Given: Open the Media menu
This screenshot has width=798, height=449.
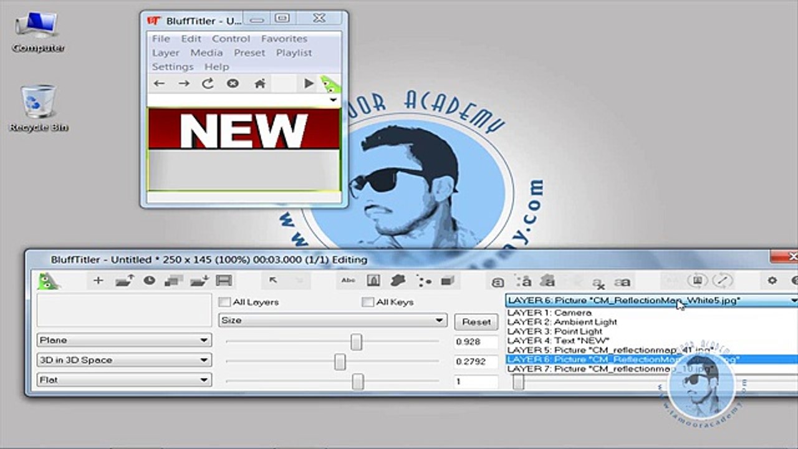Looking at the screenshot, I should 206,53.
